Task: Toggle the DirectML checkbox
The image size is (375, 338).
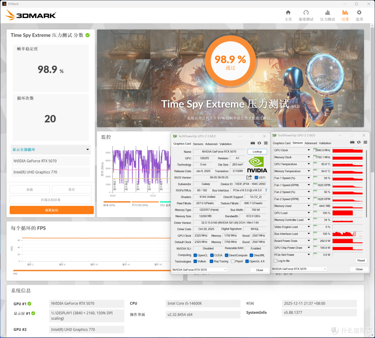Action: pos(251,255)
